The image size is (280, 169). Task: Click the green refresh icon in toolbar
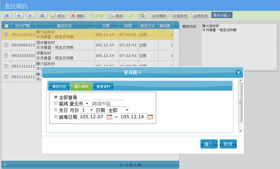[143, 15]
